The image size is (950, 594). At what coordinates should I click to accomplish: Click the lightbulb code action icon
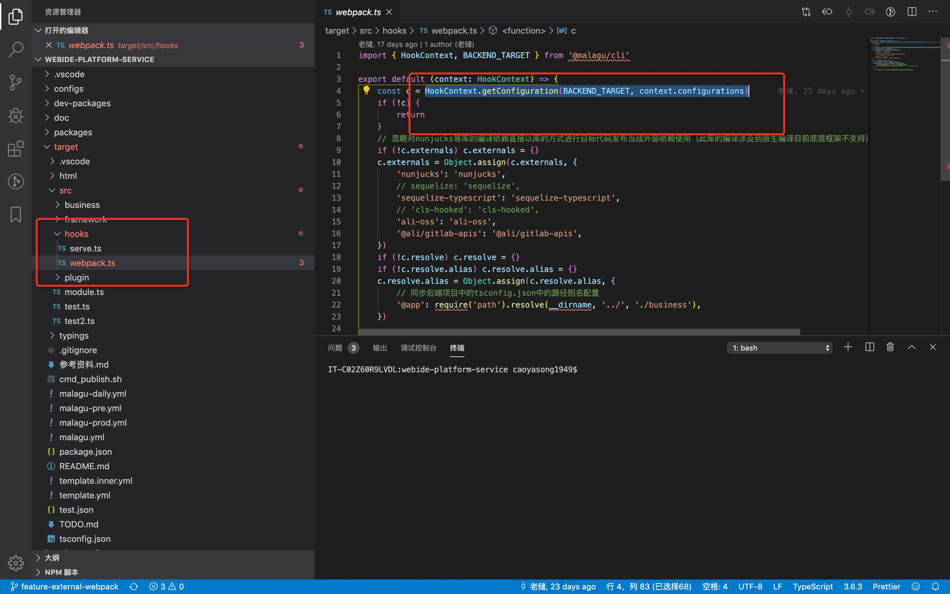coord(366,90)
